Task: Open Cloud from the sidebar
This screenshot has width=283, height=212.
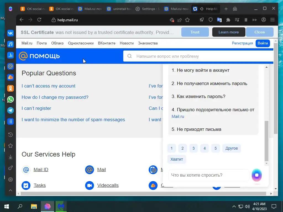Action: pyautogui.click(x=11, y=77)
